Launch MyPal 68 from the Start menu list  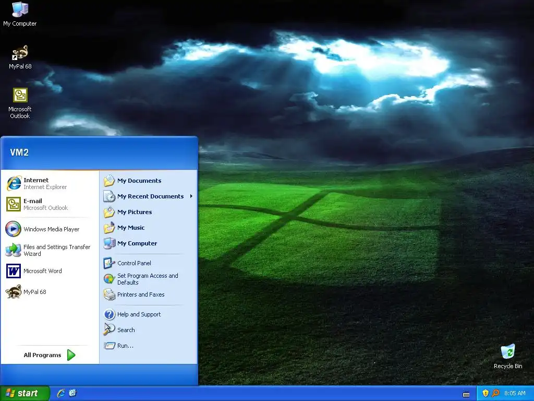tap(50, 292)
